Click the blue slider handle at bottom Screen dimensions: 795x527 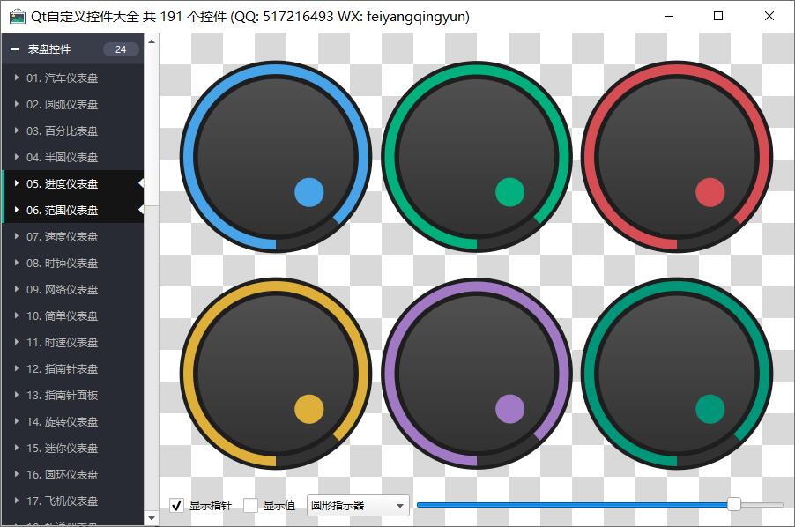coord(733,504)
